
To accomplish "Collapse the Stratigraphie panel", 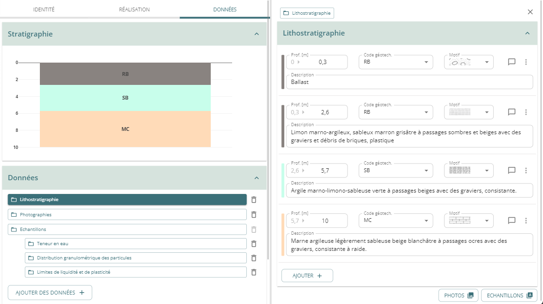I will [x=256, y=34].
